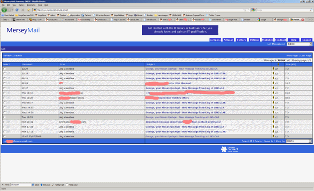Follow the Next Page link

(x=292, y=56)
